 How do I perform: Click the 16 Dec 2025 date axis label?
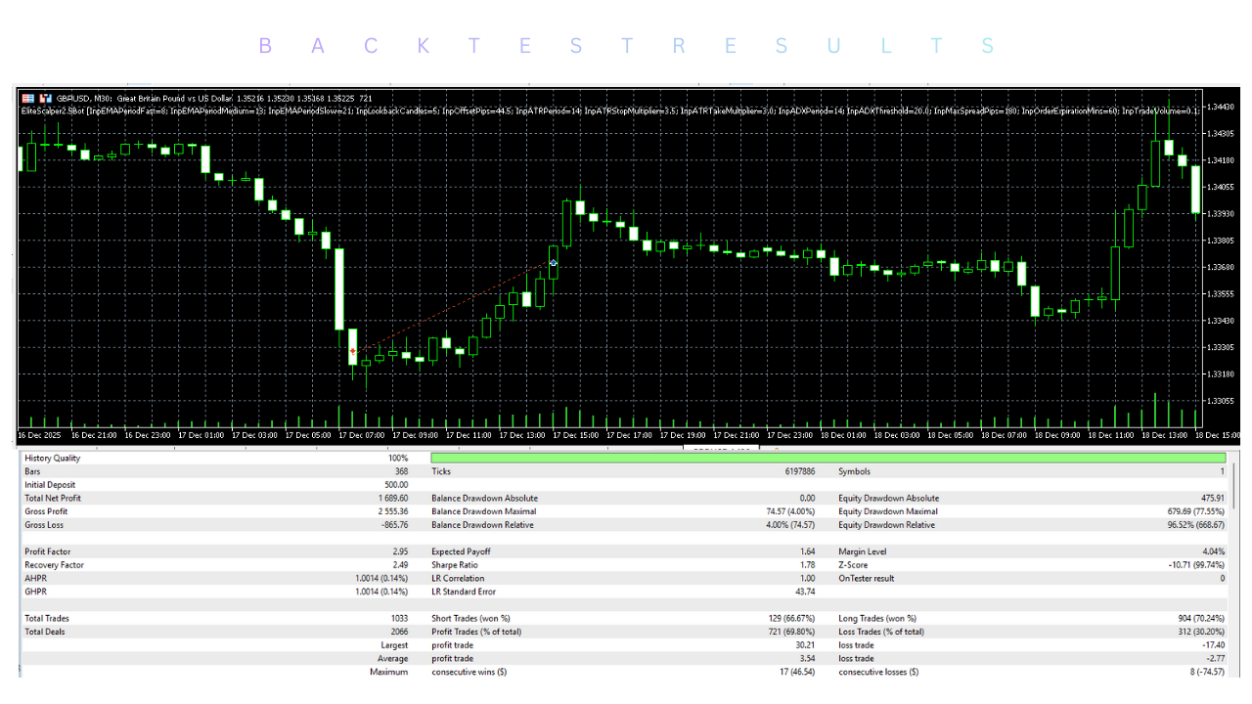[x=40, y=435]
